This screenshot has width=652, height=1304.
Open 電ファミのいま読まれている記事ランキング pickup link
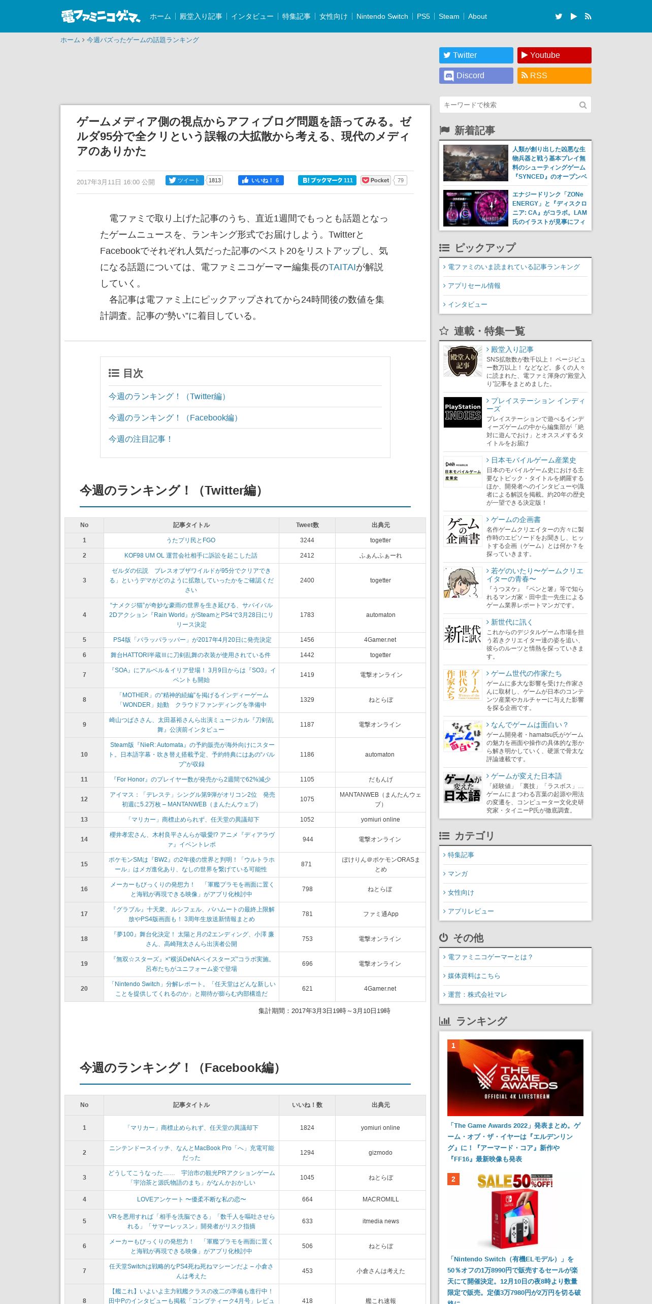coord(513,267)
